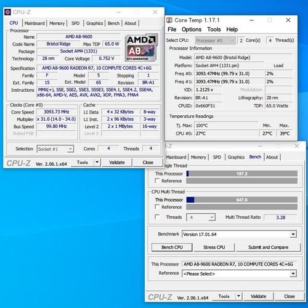Open the Tools dropdown arrow in CPU-Z CPU window
The height and width of the screenshot is (308, 308).
97,163
